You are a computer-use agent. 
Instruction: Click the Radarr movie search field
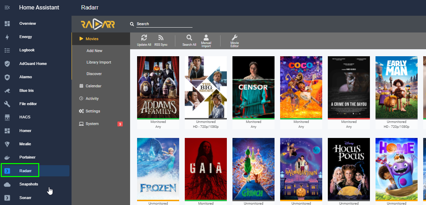click(x=164, y=24)
